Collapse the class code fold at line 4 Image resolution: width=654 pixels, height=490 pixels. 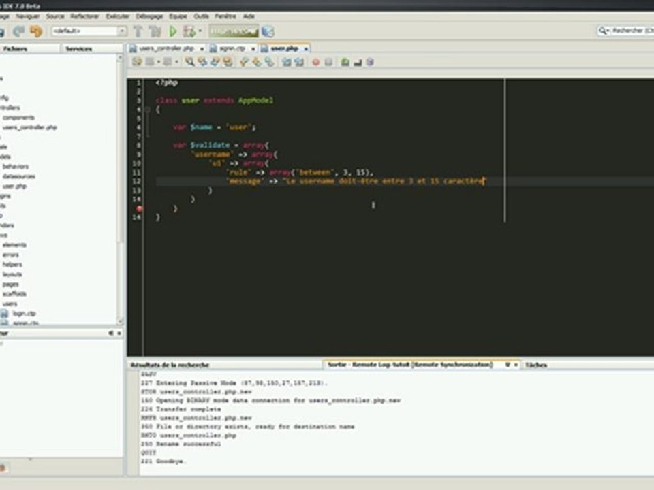click(x=148, y=110)
